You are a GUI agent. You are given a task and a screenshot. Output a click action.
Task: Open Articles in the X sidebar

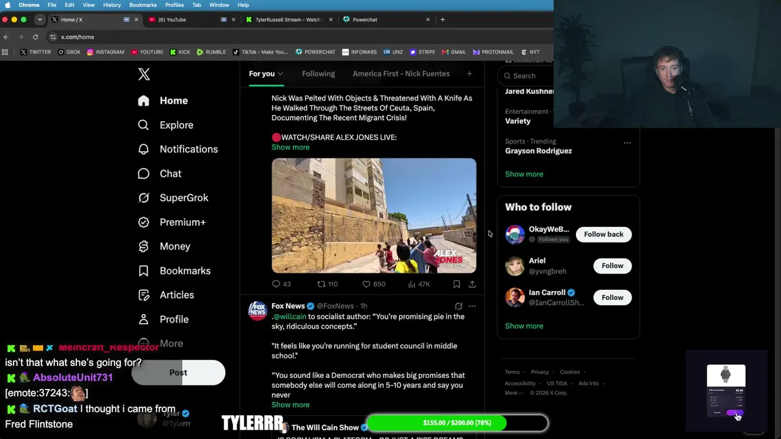[166, 295]
